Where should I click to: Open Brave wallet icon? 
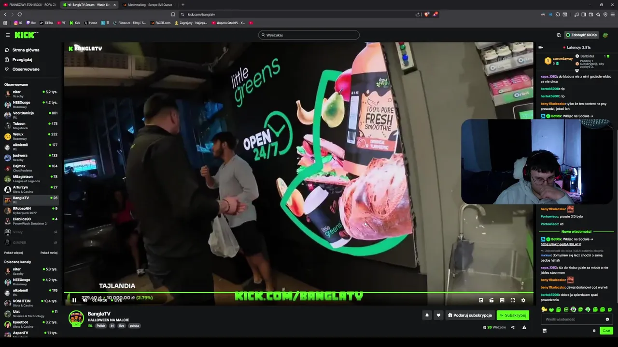(591, 14)
